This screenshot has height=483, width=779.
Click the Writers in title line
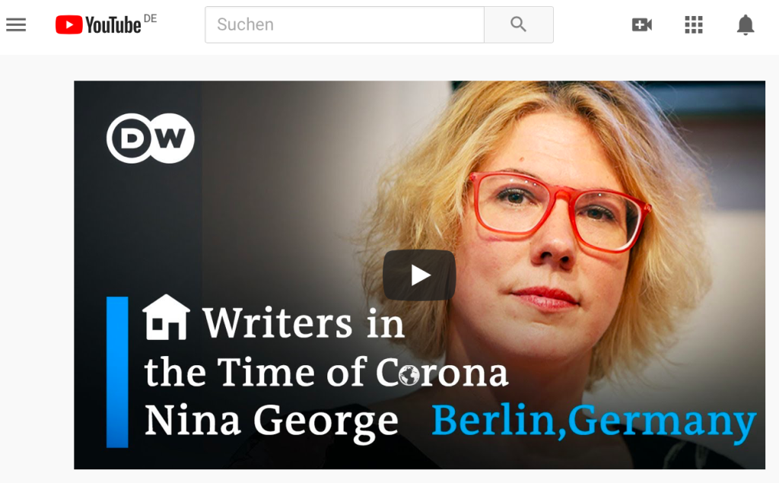[x=304, y=323]
